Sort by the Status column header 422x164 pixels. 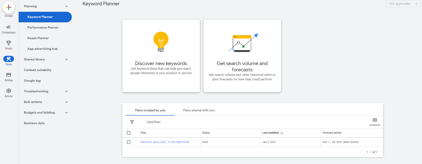tap(206, 133)
